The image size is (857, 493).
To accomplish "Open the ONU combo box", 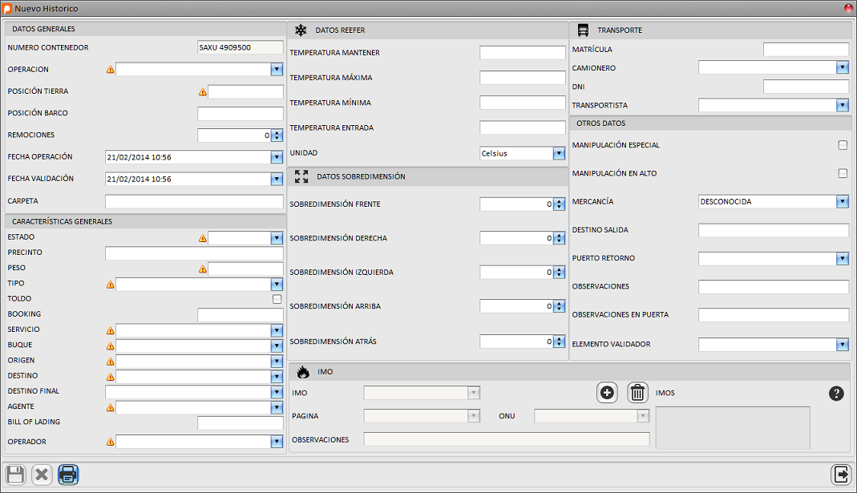I will [643, 416].
